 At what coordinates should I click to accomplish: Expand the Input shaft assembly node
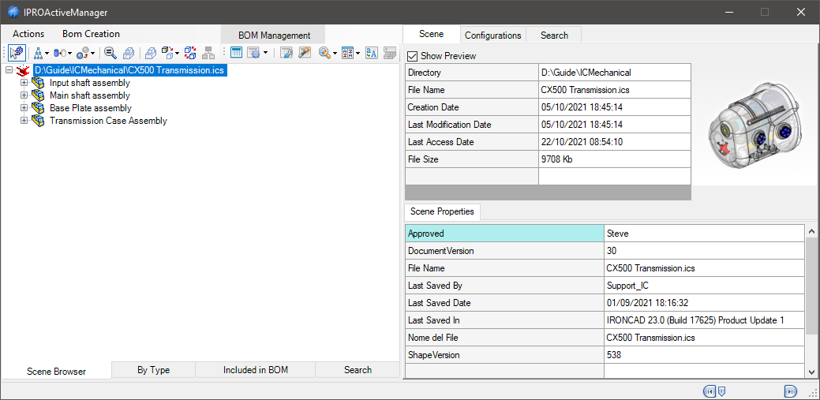[x=24, y=83]
